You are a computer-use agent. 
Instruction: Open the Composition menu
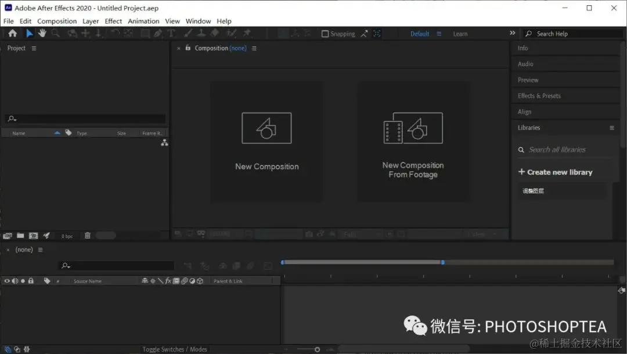pyautogui.click(x=57, y=21)
